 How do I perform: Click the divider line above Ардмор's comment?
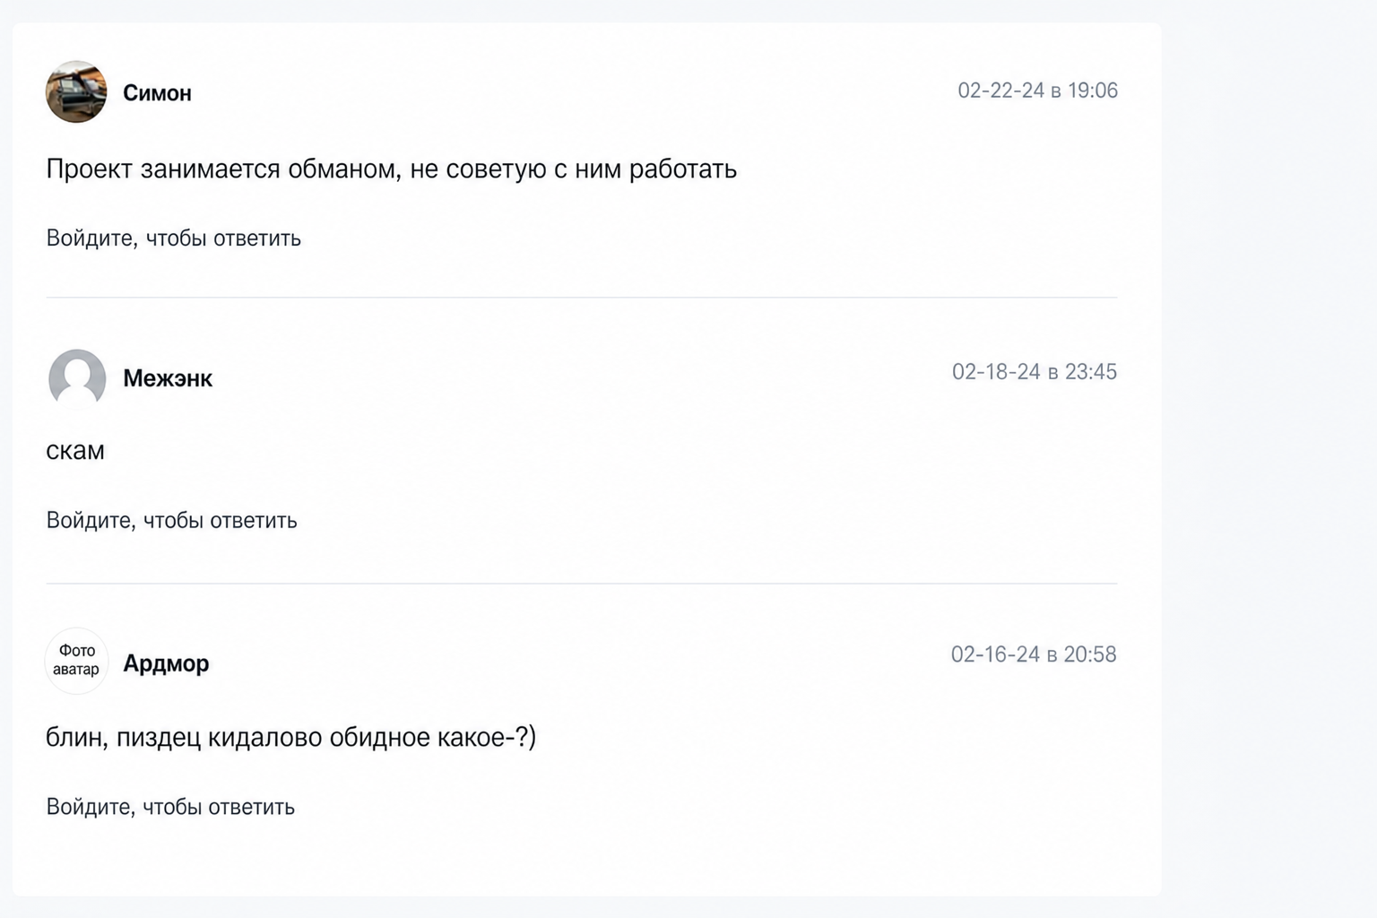[582, 584]
